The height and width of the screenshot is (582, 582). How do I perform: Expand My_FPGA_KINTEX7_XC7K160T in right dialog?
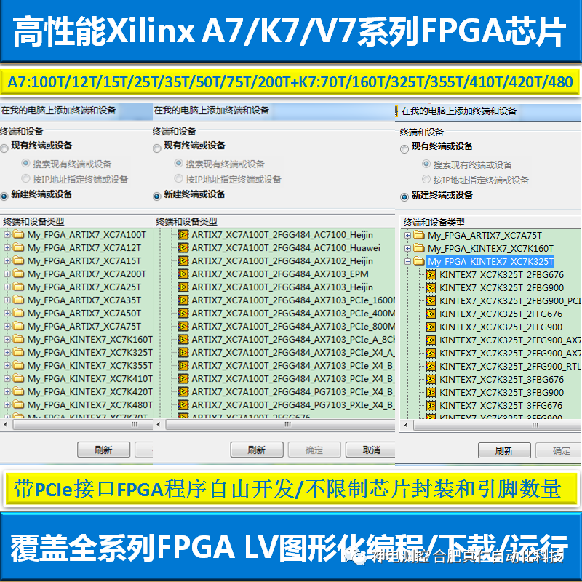(407, 248)
